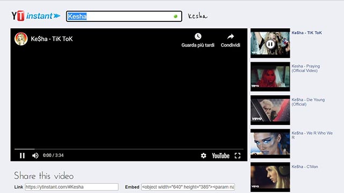
Task: Focus the Kesha search field
Action: 124,16
